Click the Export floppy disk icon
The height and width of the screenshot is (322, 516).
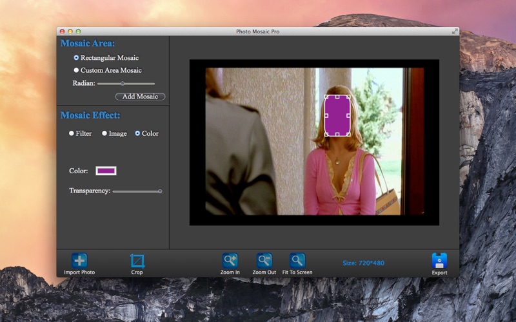pos(439,261)
